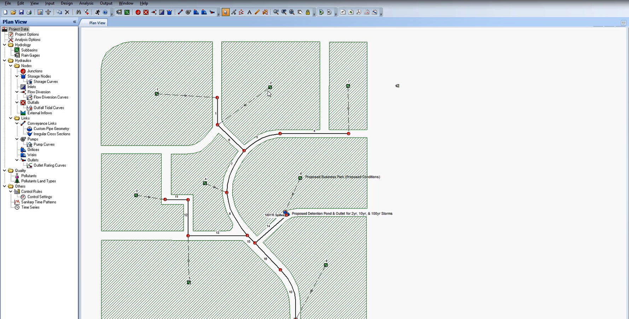Click the Open file folder icon

(x=13, y=12)
